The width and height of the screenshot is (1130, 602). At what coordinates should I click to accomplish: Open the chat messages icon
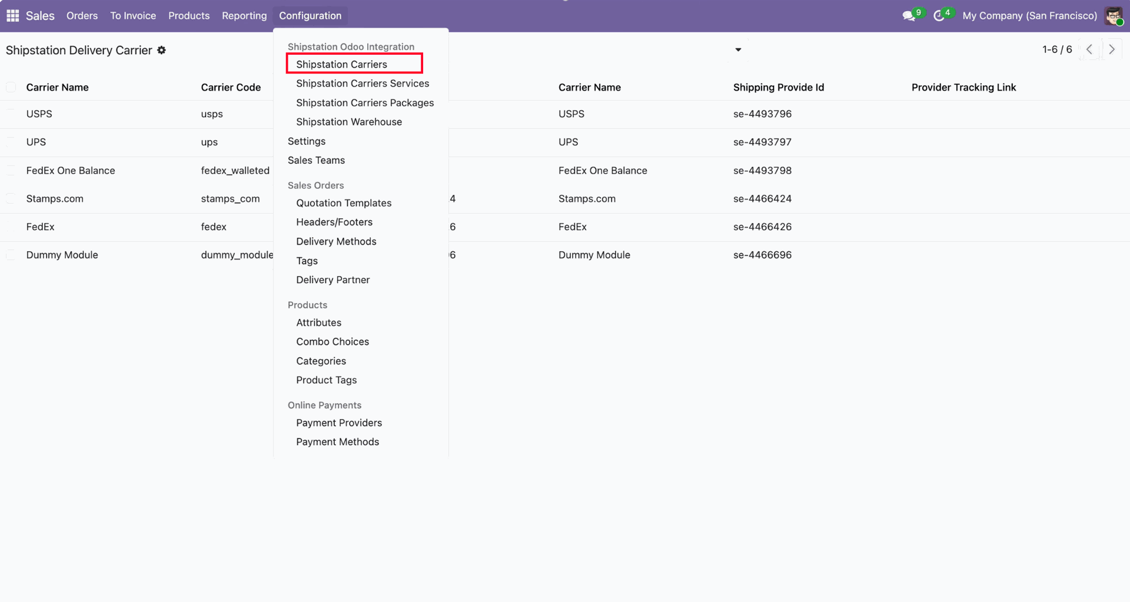click(909, 16)
